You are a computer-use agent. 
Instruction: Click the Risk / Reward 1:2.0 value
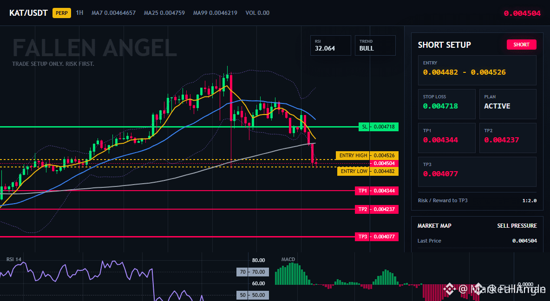[x=529, y=200]
